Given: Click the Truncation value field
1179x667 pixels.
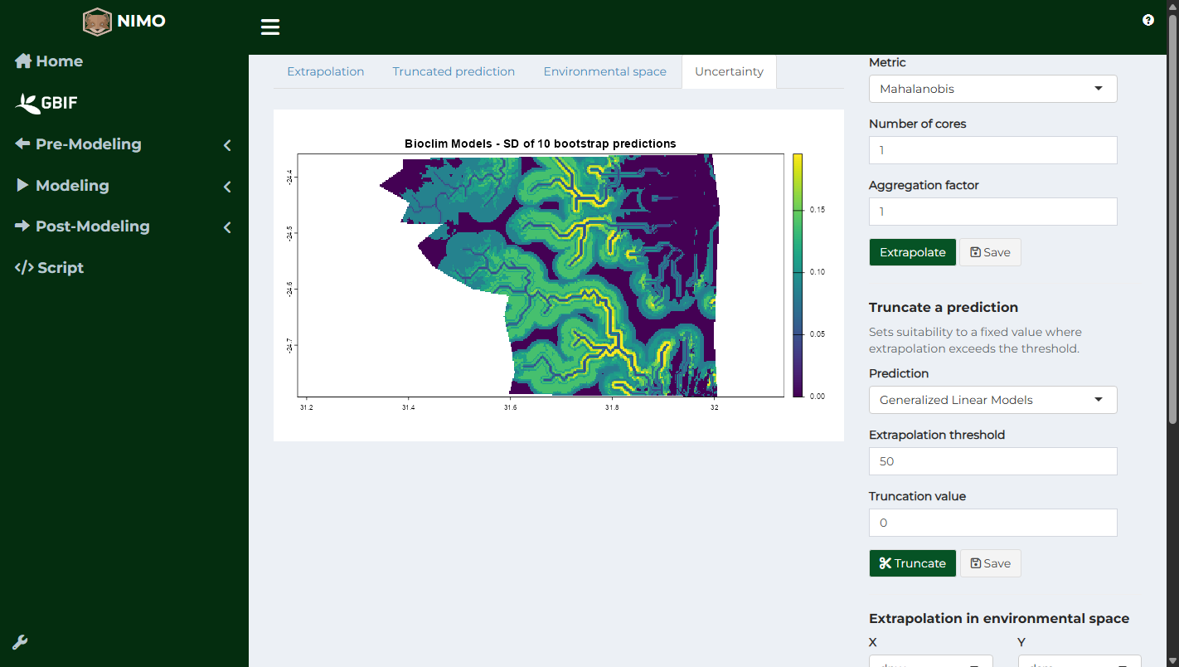Looking at the screenshot, I should tap(992, 523).
